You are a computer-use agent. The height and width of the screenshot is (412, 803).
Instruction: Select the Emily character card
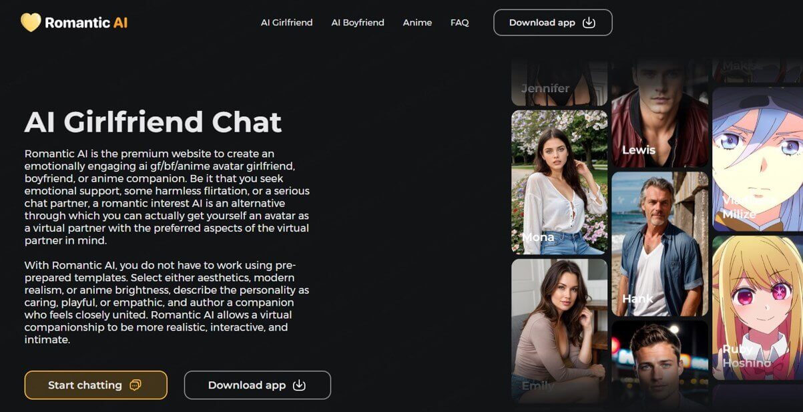(x=559, y=330)
